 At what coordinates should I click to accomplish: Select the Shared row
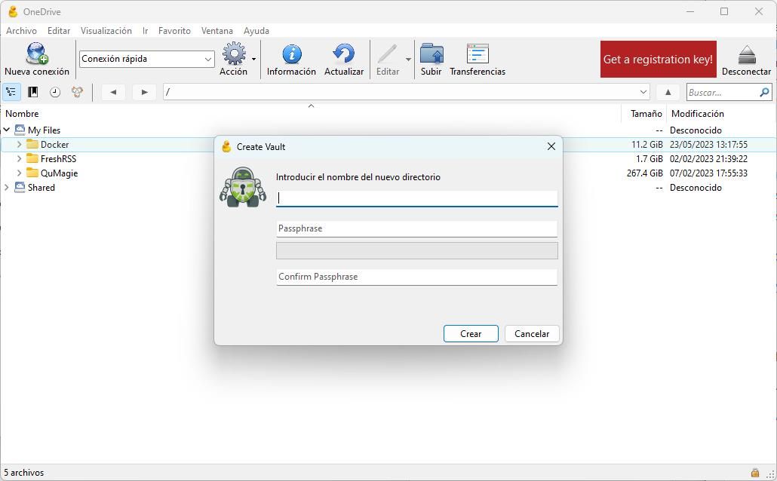388,187
